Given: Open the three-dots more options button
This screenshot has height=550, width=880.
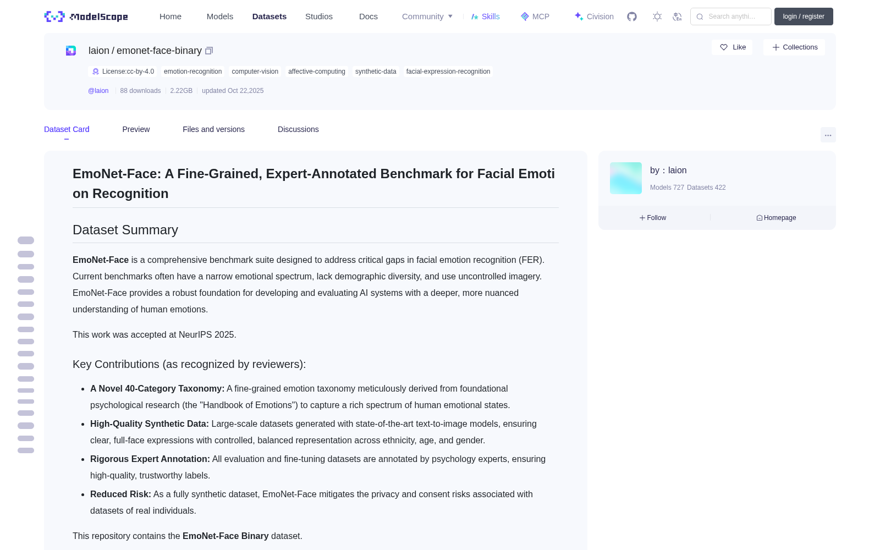Looking at the screenshot, I should 828,135.
